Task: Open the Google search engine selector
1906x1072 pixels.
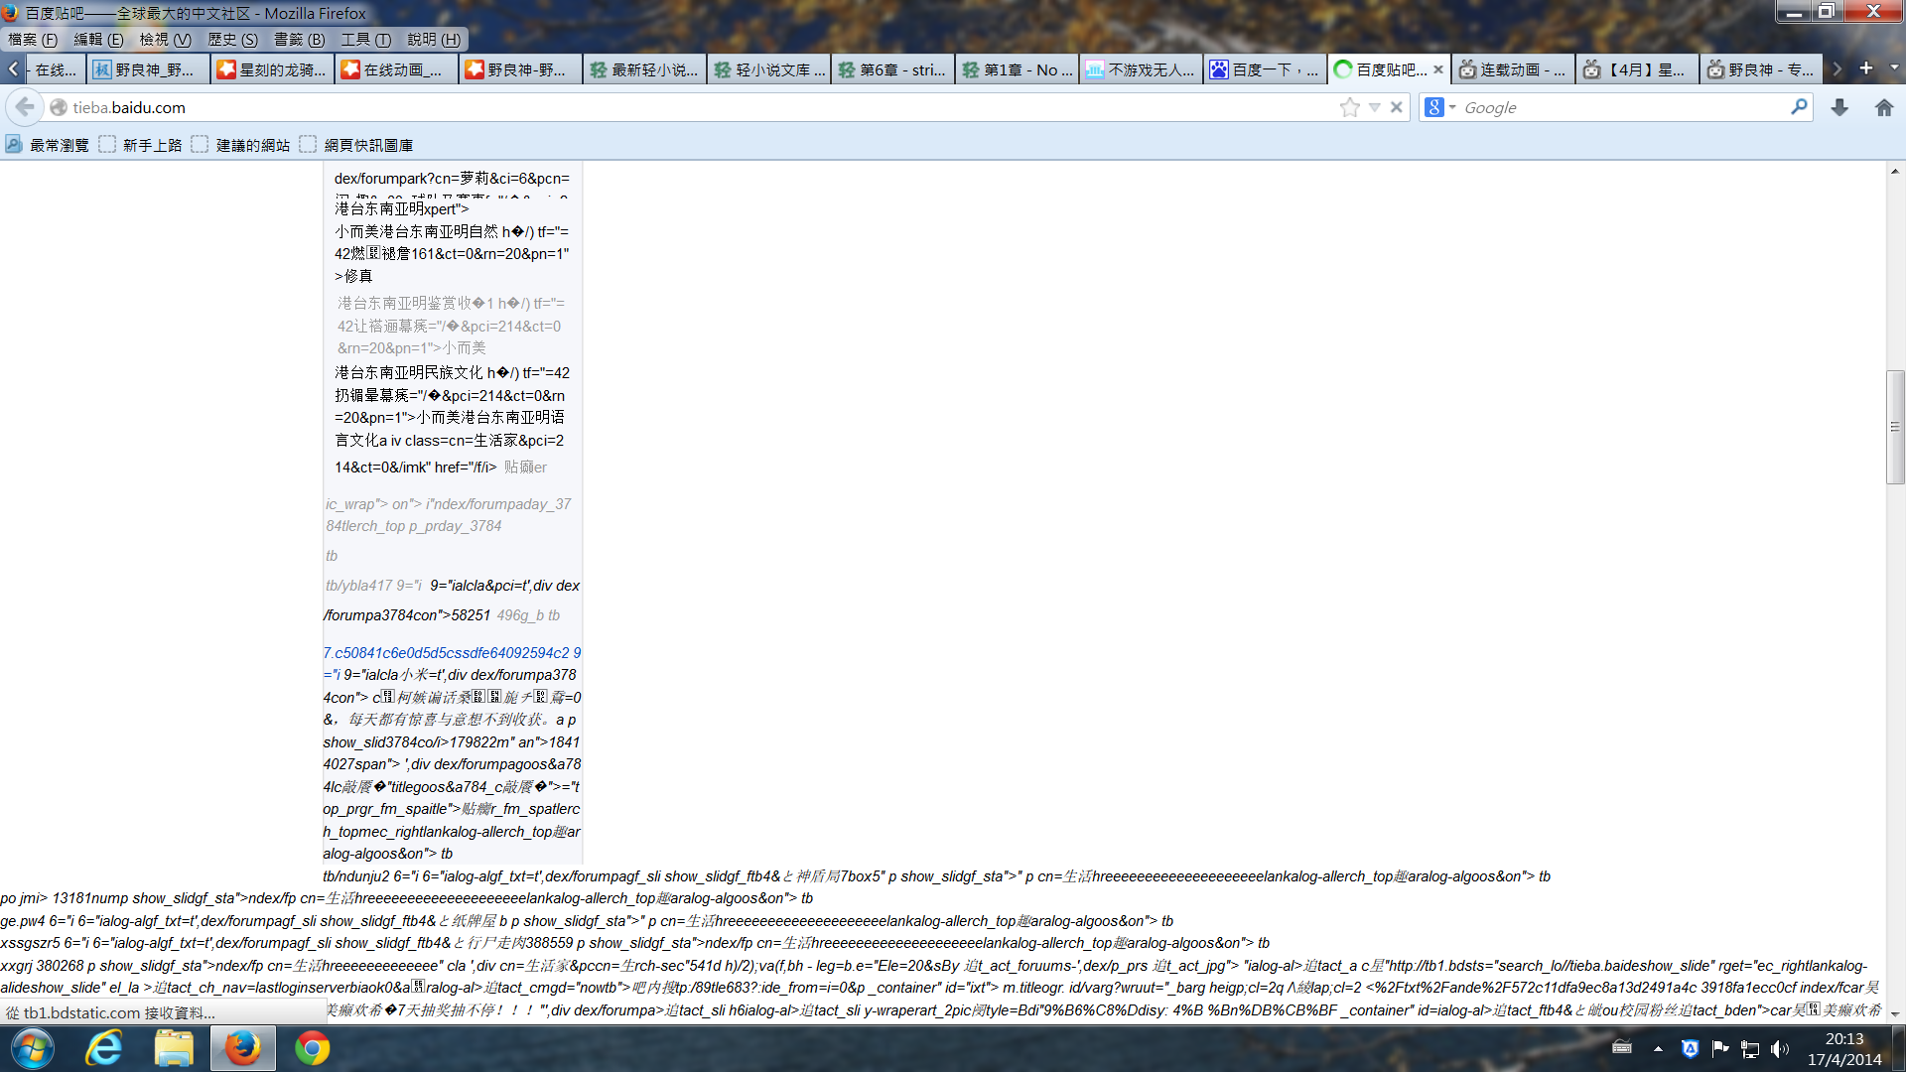Action: pos(1439,107)
